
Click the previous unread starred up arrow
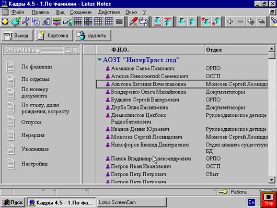tap(216, 22)
